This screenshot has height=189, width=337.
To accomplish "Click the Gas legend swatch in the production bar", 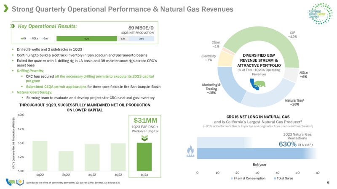I will click(x=42, y=39).
